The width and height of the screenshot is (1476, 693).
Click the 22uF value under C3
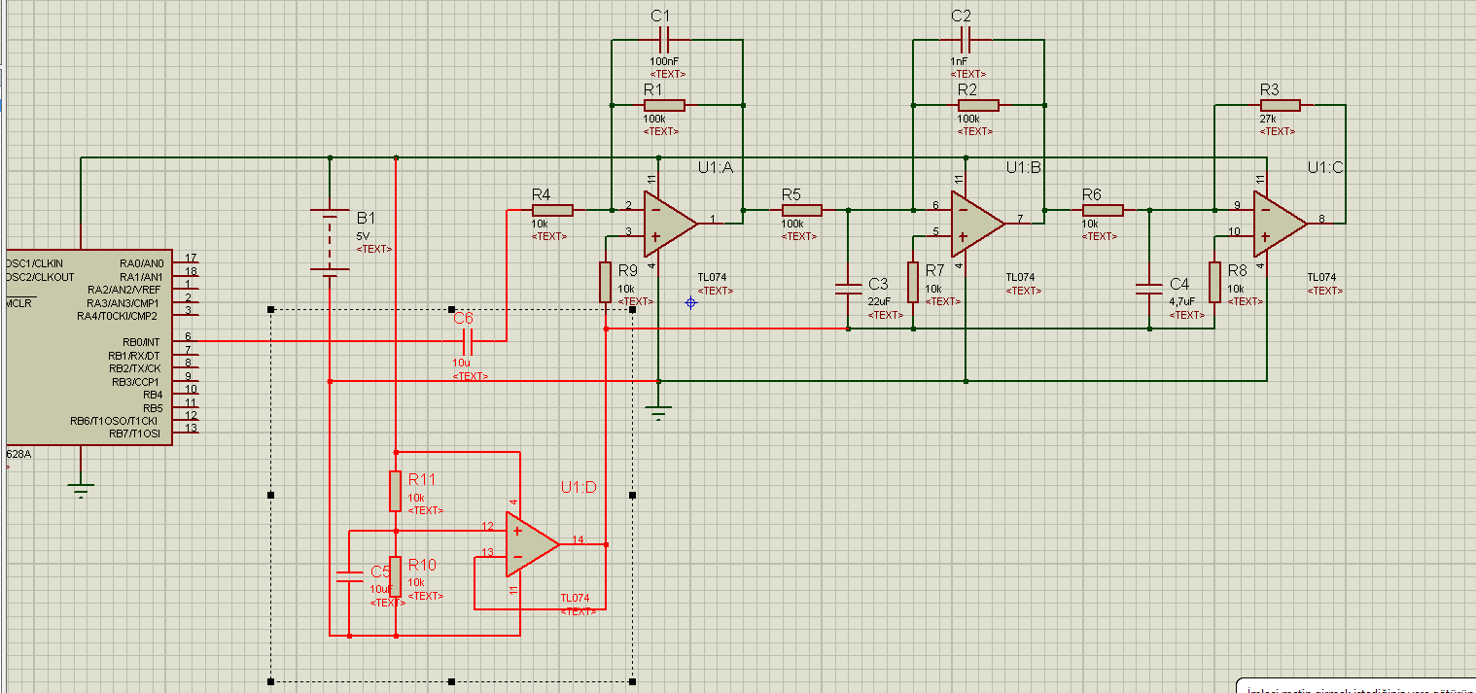point(879,301)
